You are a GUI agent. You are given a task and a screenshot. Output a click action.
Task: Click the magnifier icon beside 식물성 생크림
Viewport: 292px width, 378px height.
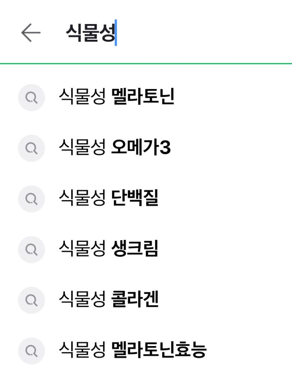[31, 249]
